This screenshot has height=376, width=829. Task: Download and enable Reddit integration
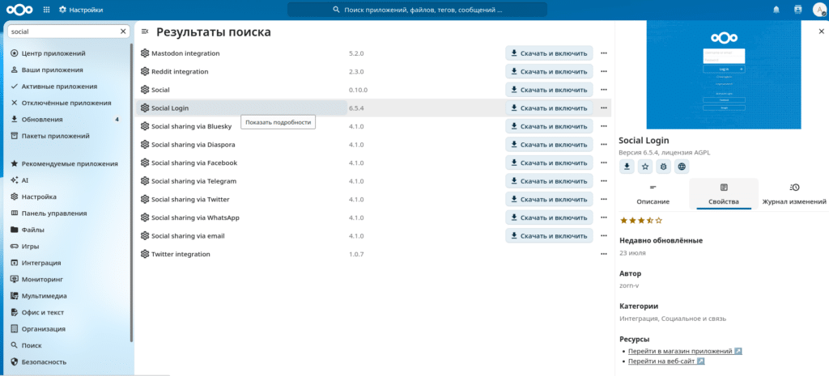click(x=549, y=71)
